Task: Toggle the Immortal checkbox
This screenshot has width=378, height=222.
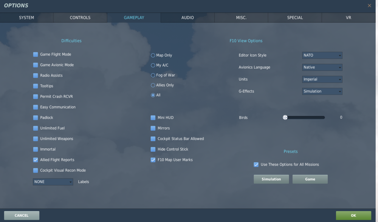Action: click(36, 149)
